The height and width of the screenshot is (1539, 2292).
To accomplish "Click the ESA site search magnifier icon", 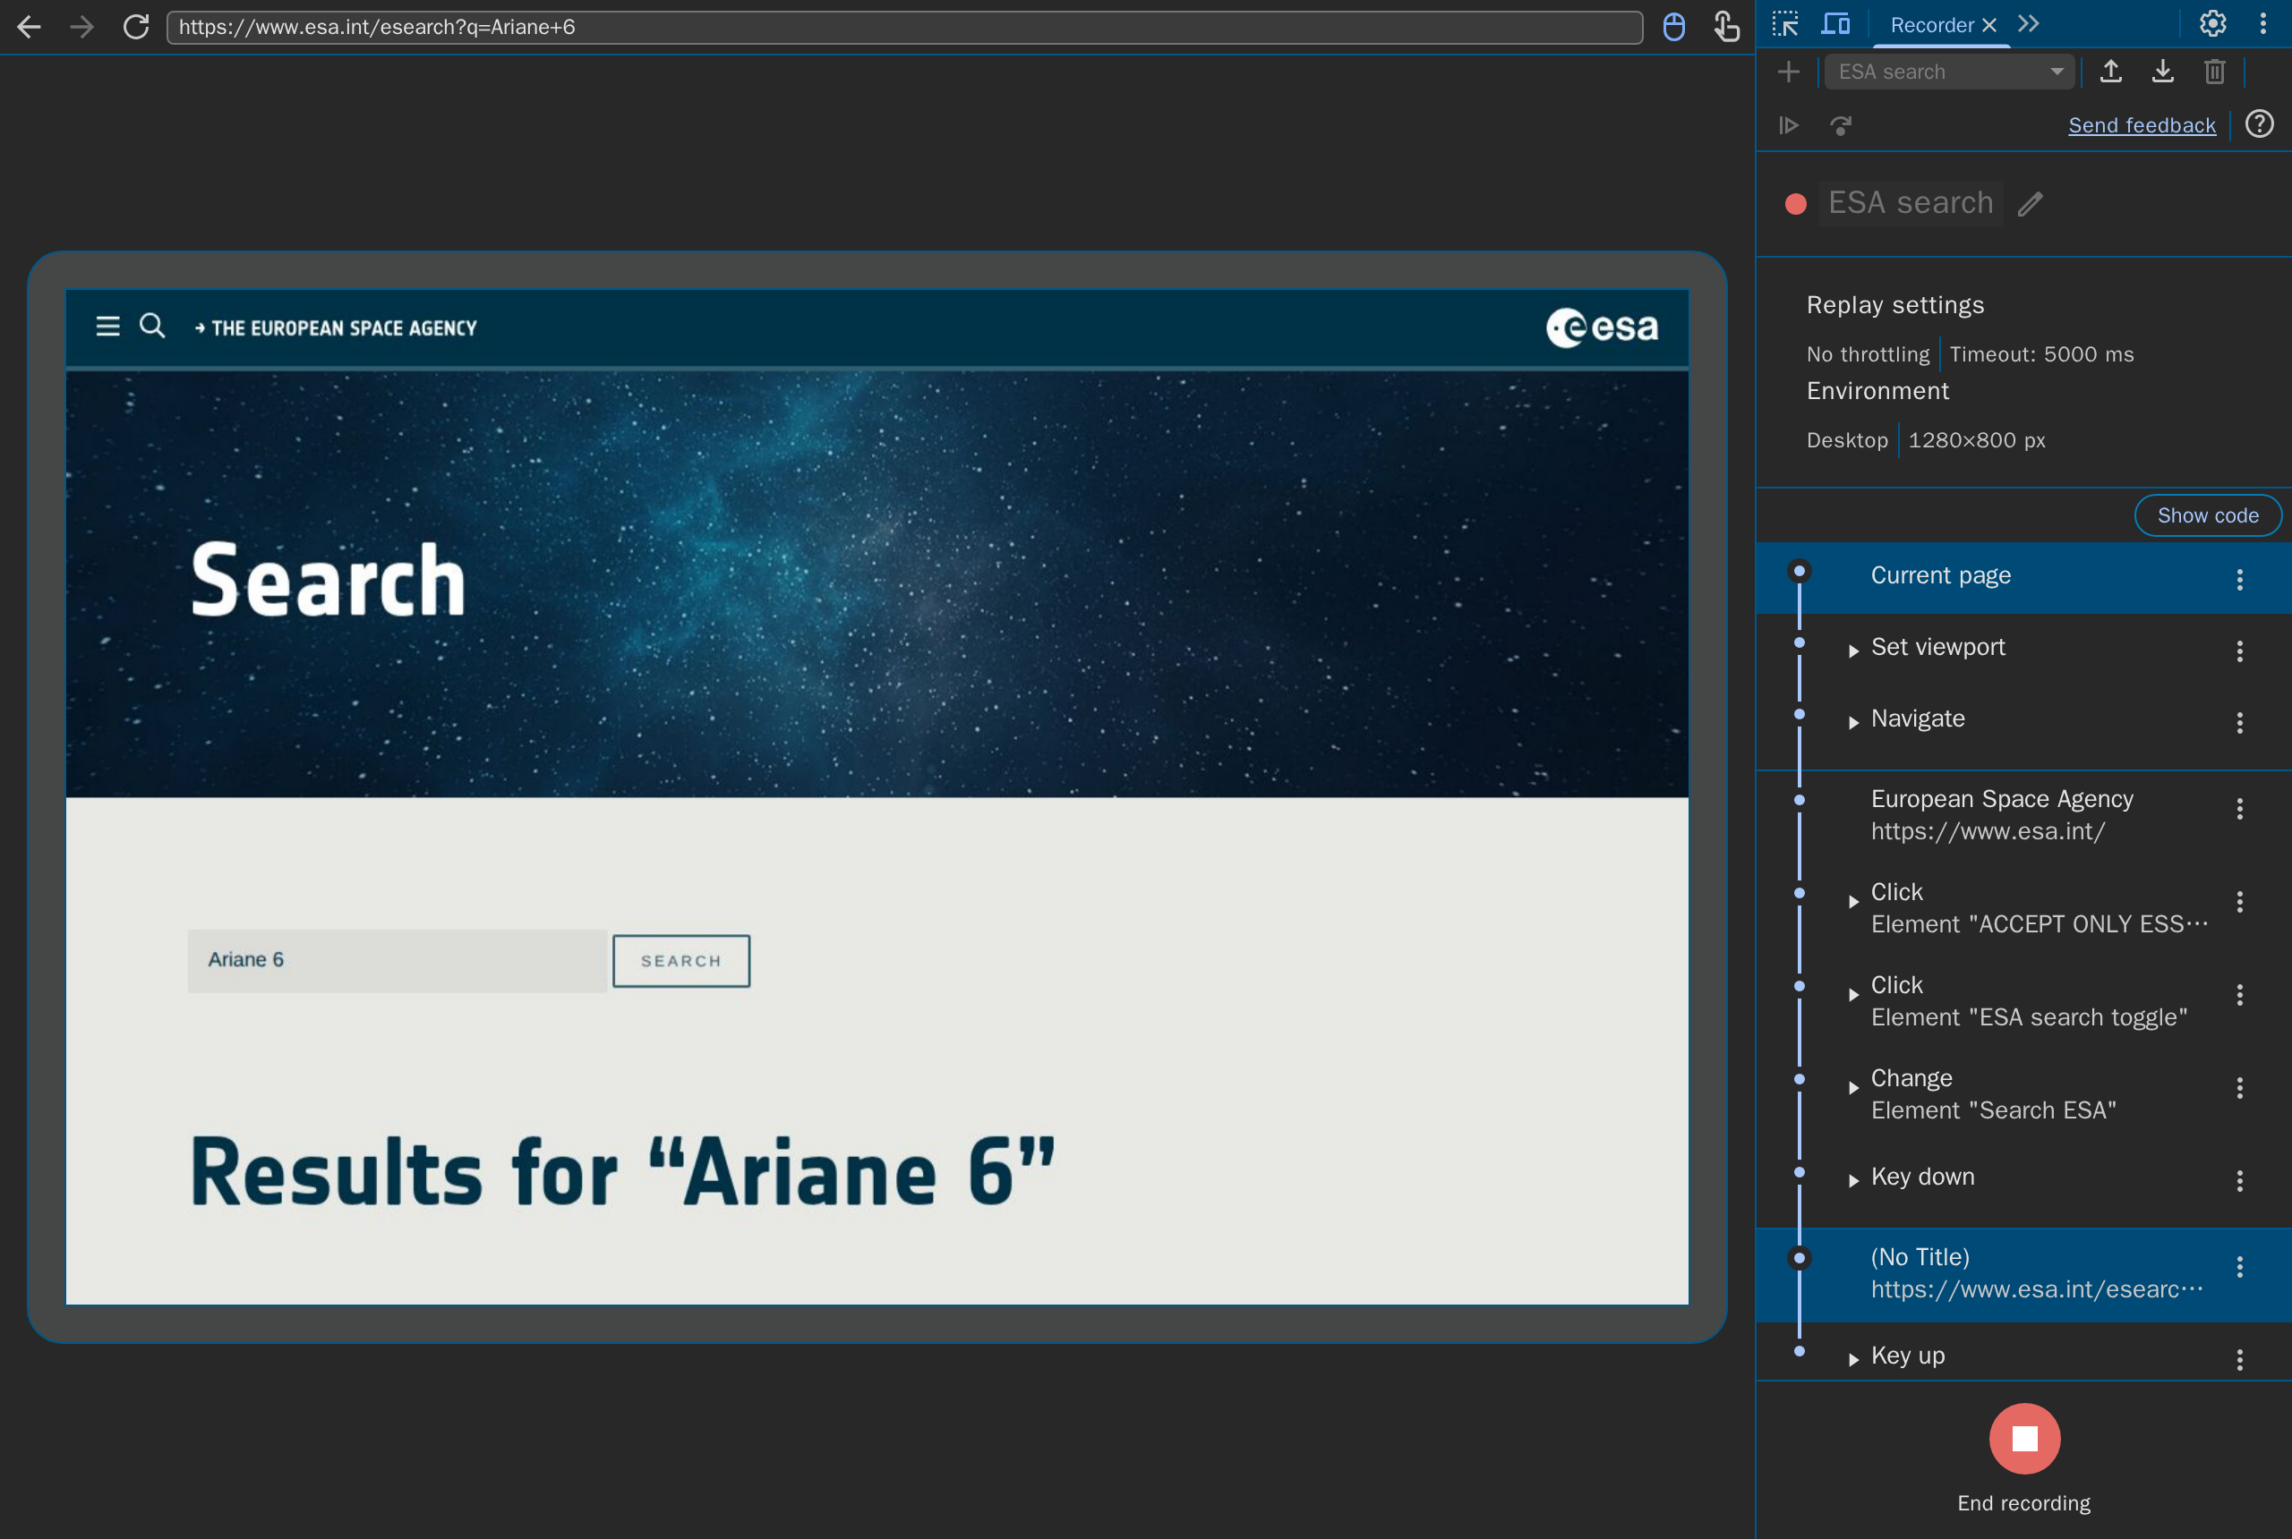I will 152,325.
